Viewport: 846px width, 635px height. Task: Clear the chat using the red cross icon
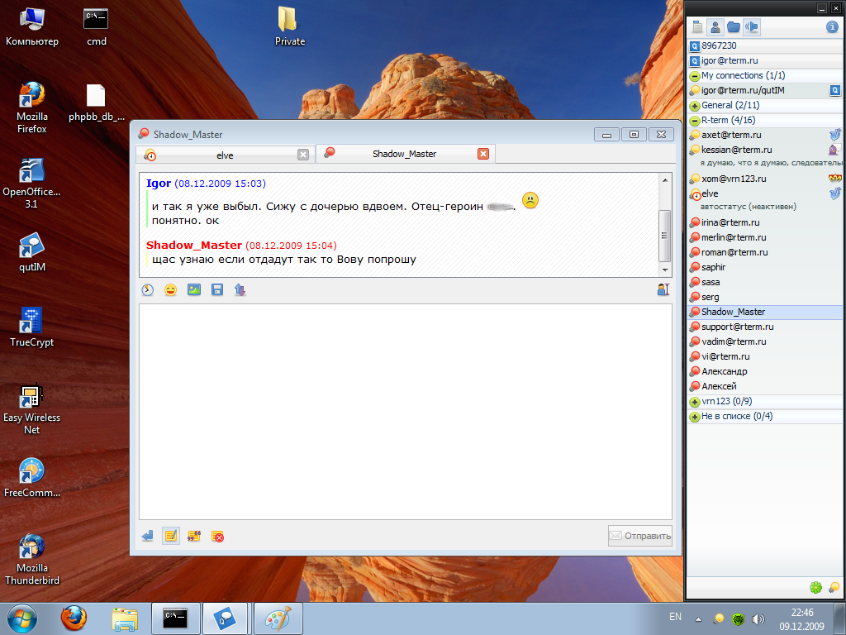tap(217, 536)
